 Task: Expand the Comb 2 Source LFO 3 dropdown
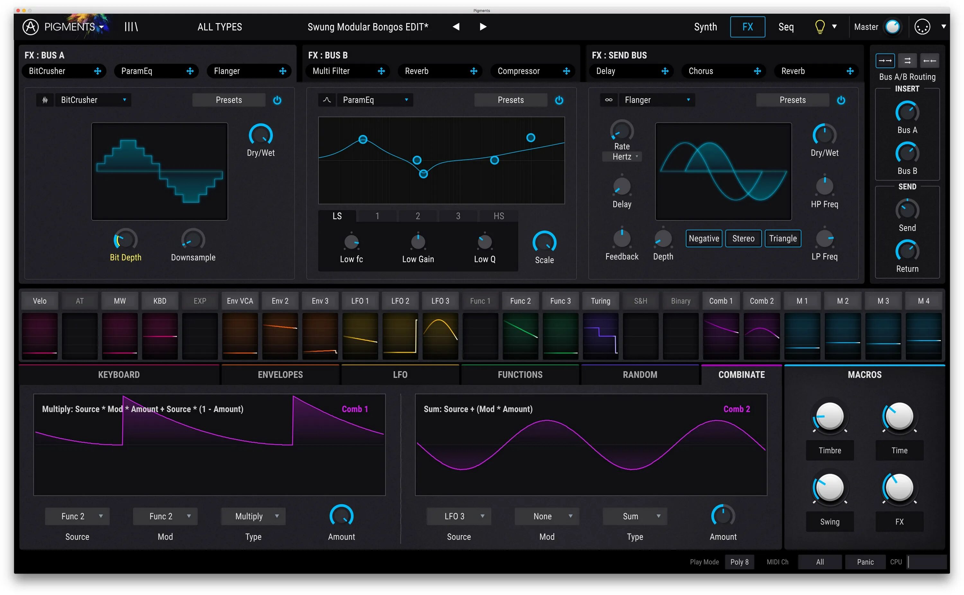coord(459,516)
